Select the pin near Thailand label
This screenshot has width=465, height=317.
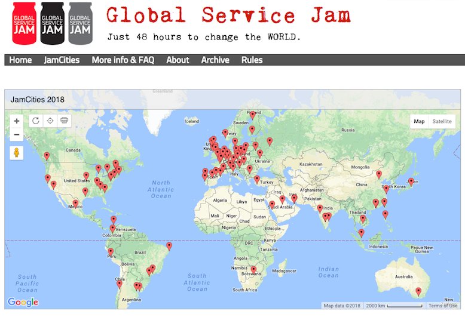[363, 219]
